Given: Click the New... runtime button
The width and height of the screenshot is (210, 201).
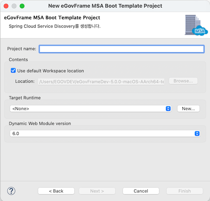Looking at the screenshot, I should (x=189, y=109).
